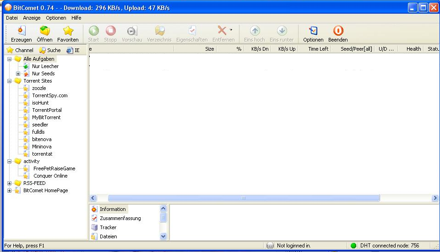440x252 pixels.
Task: Click the list's right scroll arrow
Action: (x=435, y=198)
